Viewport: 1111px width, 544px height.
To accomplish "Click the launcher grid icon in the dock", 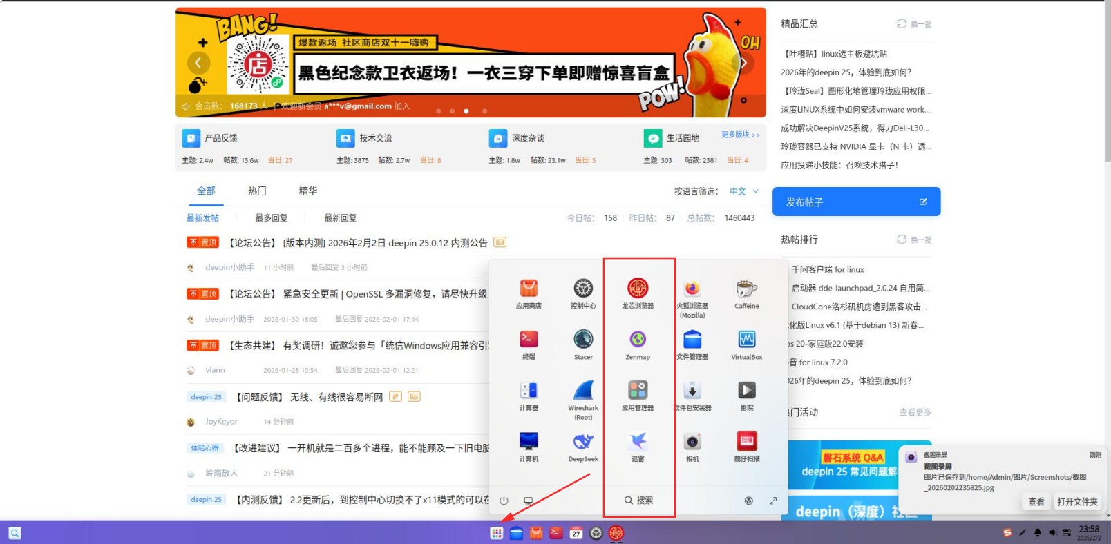I will tap(496, 533).
